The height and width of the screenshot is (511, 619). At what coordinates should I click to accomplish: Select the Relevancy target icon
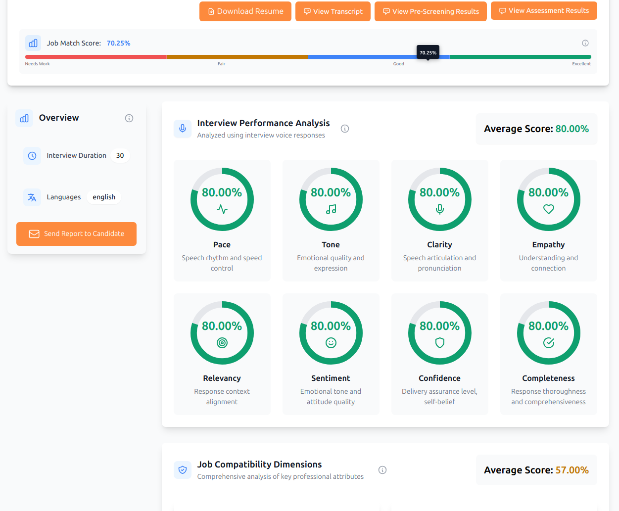pos(222,342)
